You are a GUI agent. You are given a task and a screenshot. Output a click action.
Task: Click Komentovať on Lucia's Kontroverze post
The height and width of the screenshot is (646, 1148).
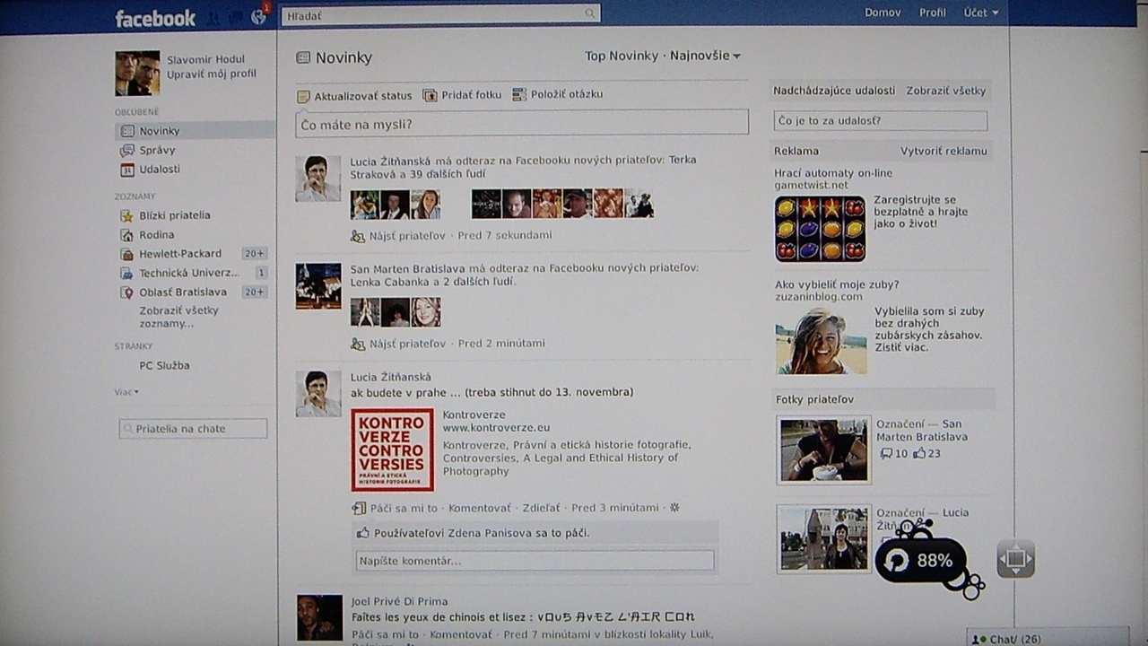coord(480,508)
